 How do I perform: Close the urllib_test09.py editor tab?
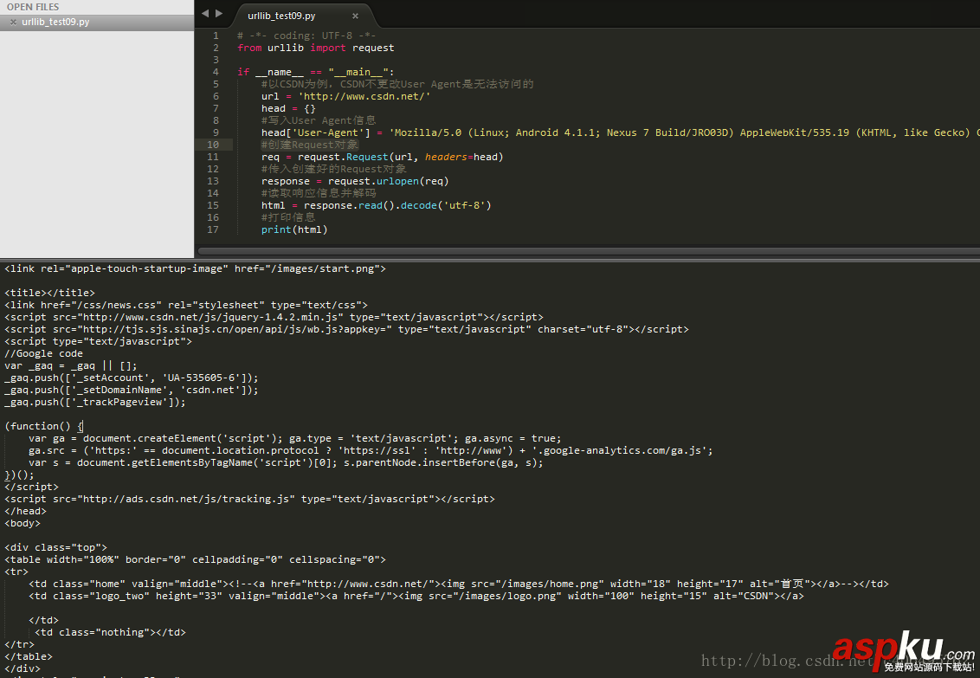pyautogui.click(x=355, y=15)
